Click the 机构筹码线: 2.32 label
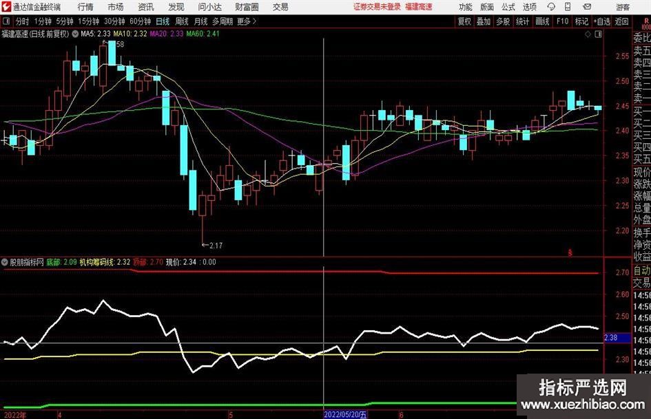651x419 pixels. click(x=105, y=262)
